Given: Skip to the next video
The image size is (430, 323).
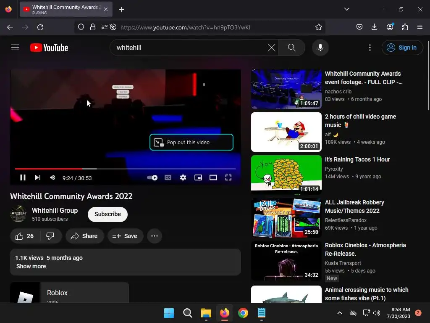Looking at the screenshot, I should [x=38, y=178].
